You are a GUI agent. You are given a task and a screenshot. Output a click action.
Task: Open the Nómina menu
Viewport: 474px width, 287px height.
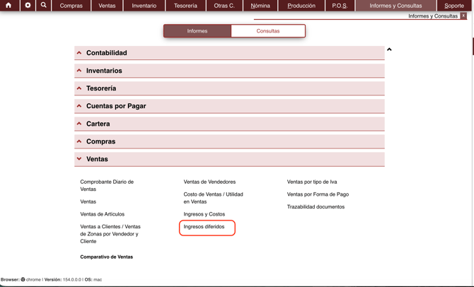coord(260,6)
